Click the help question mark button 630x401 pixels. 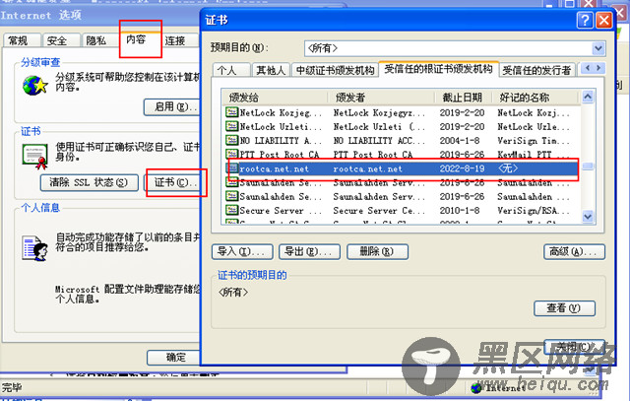(x=585, y=20)
